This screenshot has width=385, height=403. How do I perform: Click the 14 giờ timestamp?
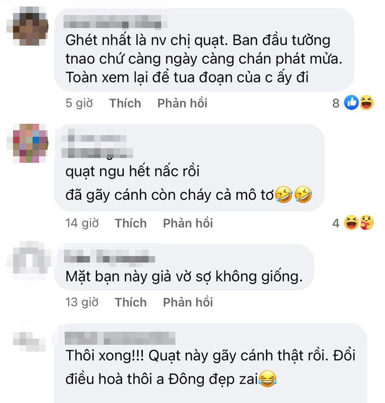[x=82, y=223]
